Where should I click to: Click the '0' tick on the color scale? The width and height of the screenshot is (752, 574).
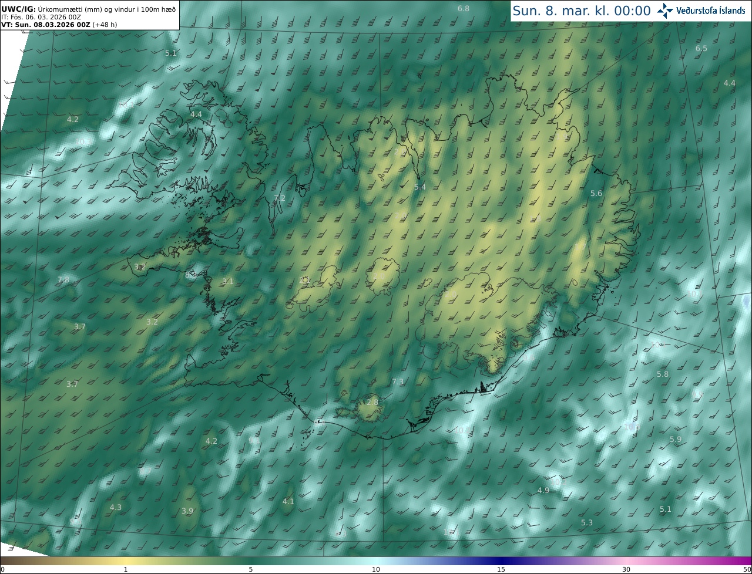pyautogui.click(x=2, y=569)
